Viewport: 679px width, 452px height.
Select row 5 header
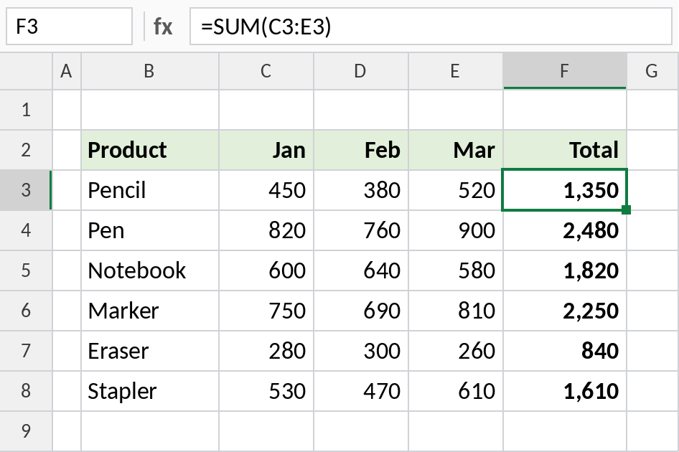tap(26, 270)
